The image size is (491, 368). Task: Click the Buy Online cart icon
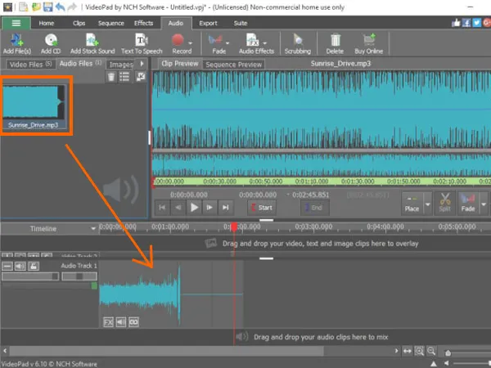[x=369, y=43]
